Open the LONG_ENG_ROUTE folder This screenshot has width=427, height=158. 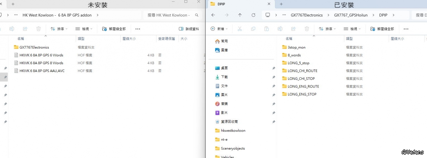pyautogui.click(x=301, y=86)
